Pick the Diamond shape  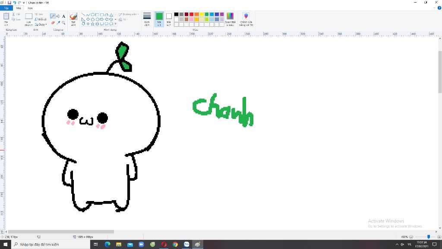88,19
